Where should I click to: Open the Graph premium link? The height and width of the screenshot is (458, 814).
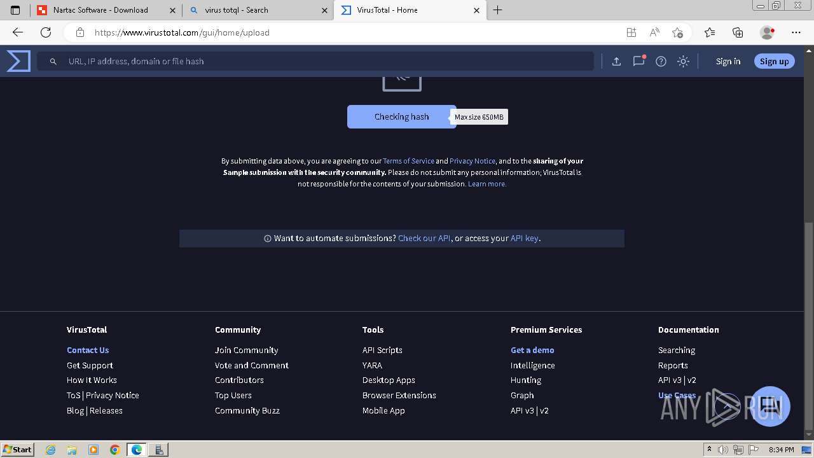[x=522, y=396]
